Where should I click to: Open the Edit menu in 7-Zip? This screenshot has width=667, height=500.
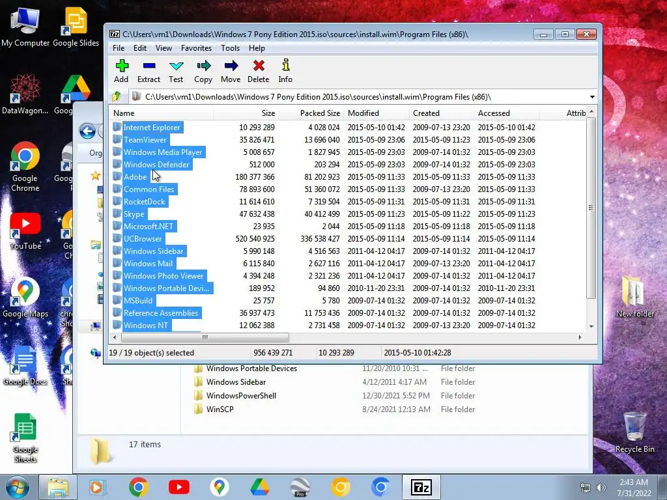point(140,48)
